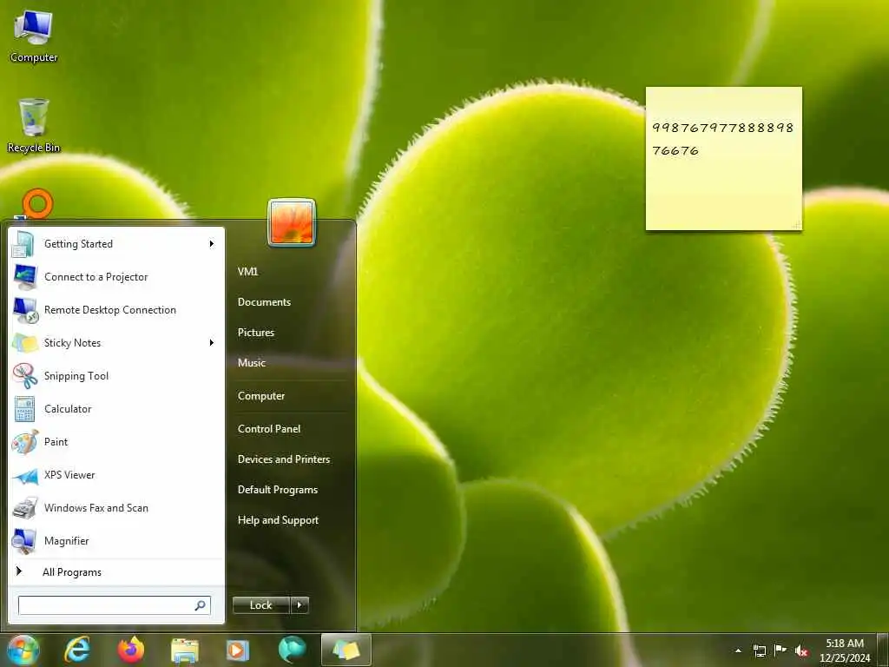The image size is (889, 667).
Task: Click the Magnifier icon
Action: 24,541
